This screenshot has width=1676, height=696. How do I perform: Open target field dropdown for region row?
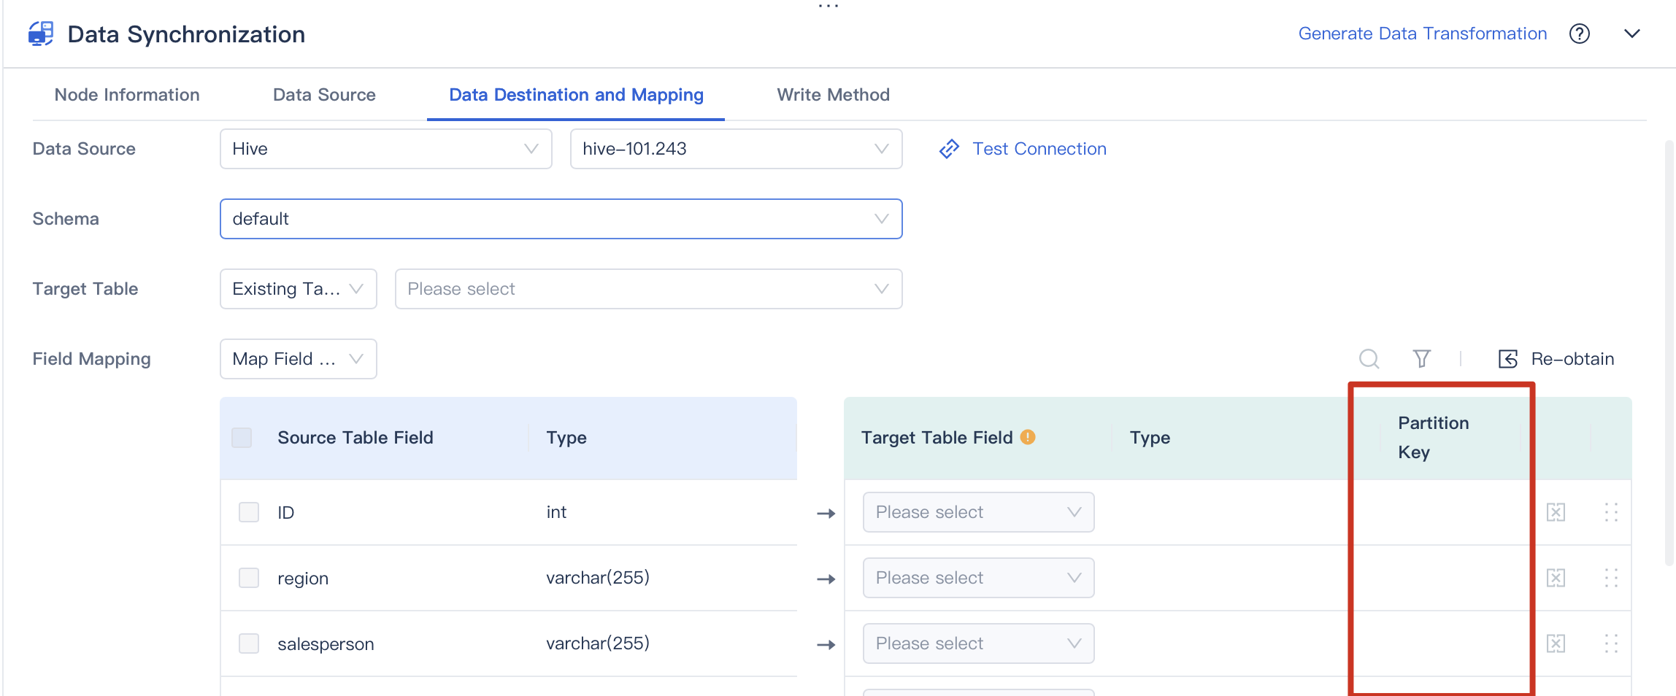[x=978, y=578]
